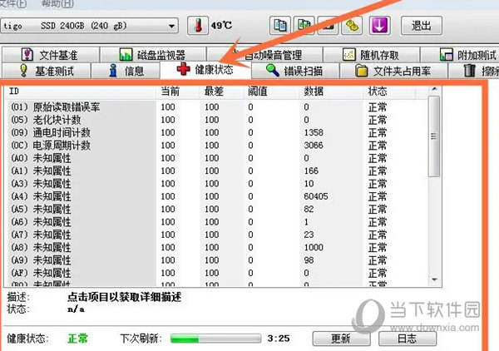Open the 信息 tab

126,71
